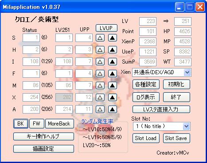Open 描画設定 drawing settings
This screenshot has height=163, width=207.
coord(43,149)
